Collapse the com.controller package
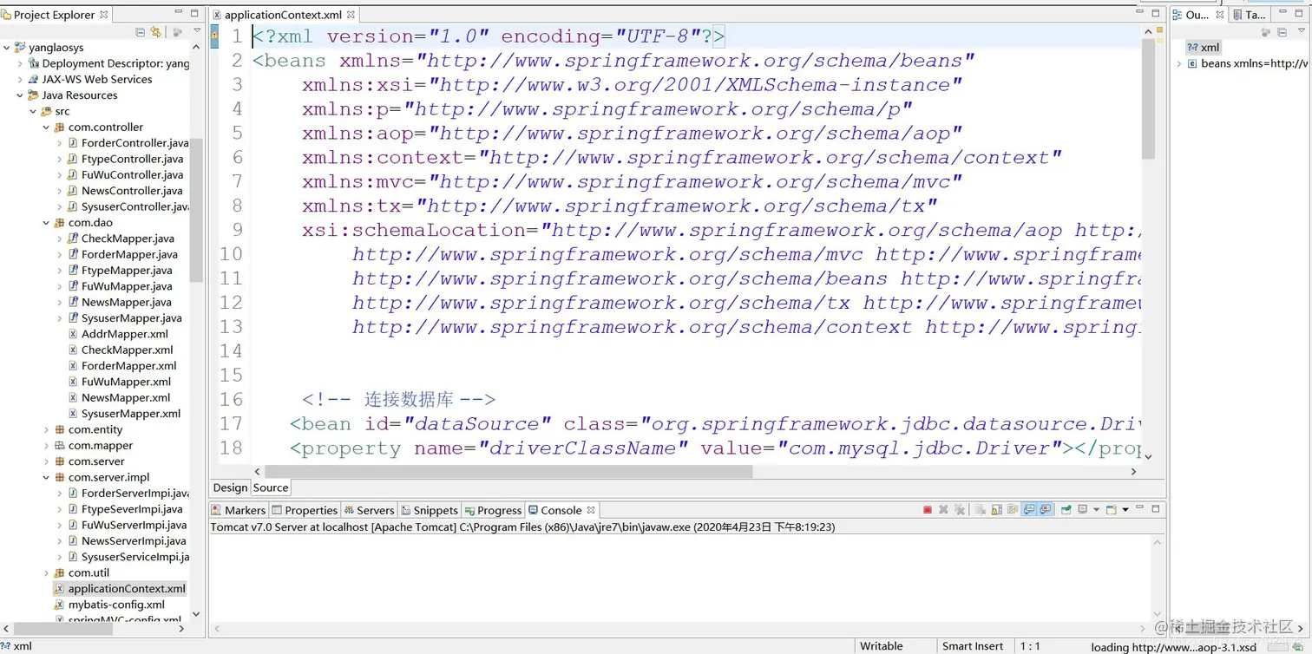The height and width of the screenshot is (654, 1312). pos(46,128)
